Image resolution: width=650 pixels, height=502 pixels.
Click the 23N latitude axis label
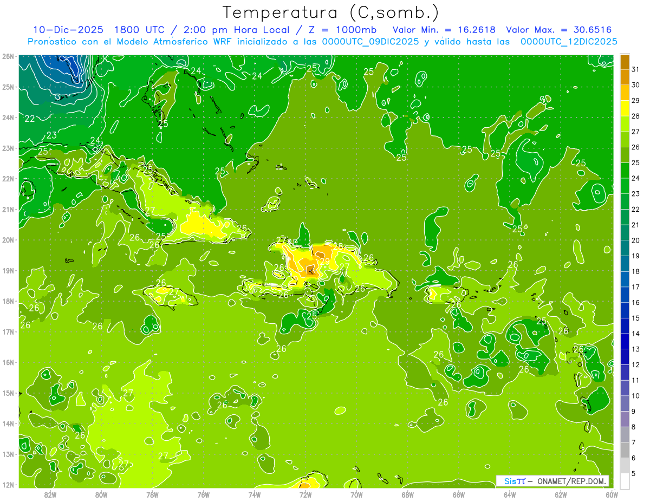coord(8,148)
